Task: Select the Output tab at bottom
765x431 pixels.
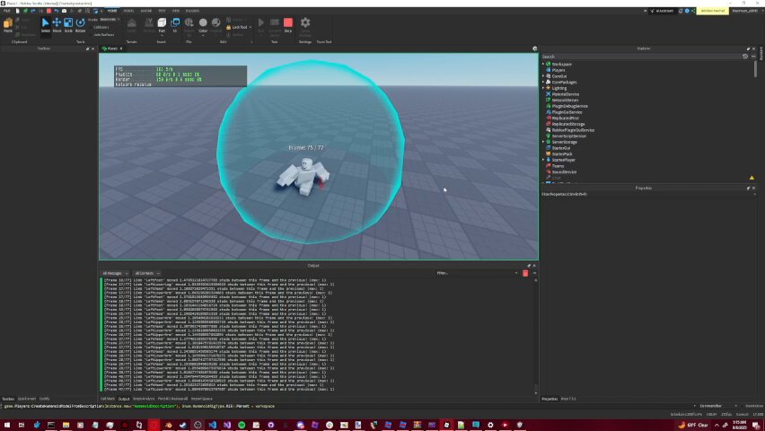Action: point(124,399)
